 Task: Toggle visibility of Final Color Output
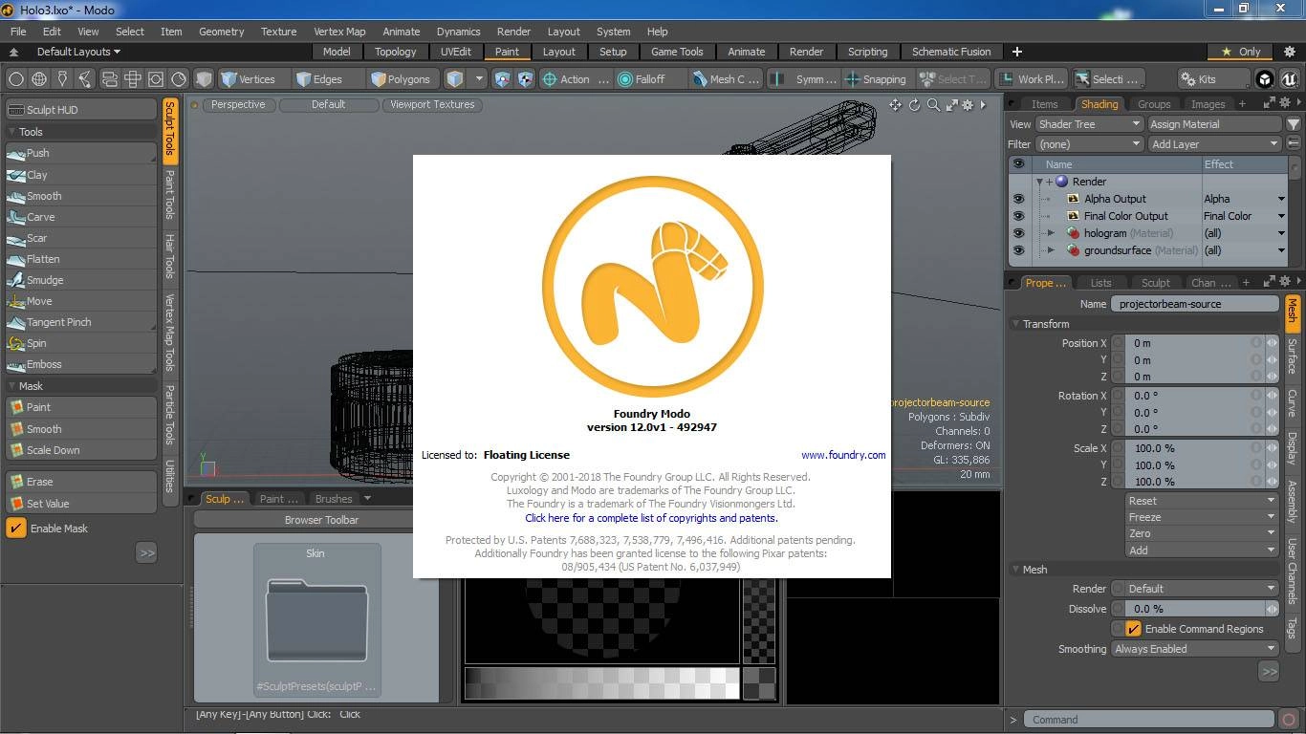(1018, 216)
